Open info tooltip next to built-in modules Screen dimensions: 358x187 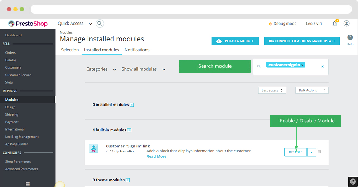(x=129, y=130)
